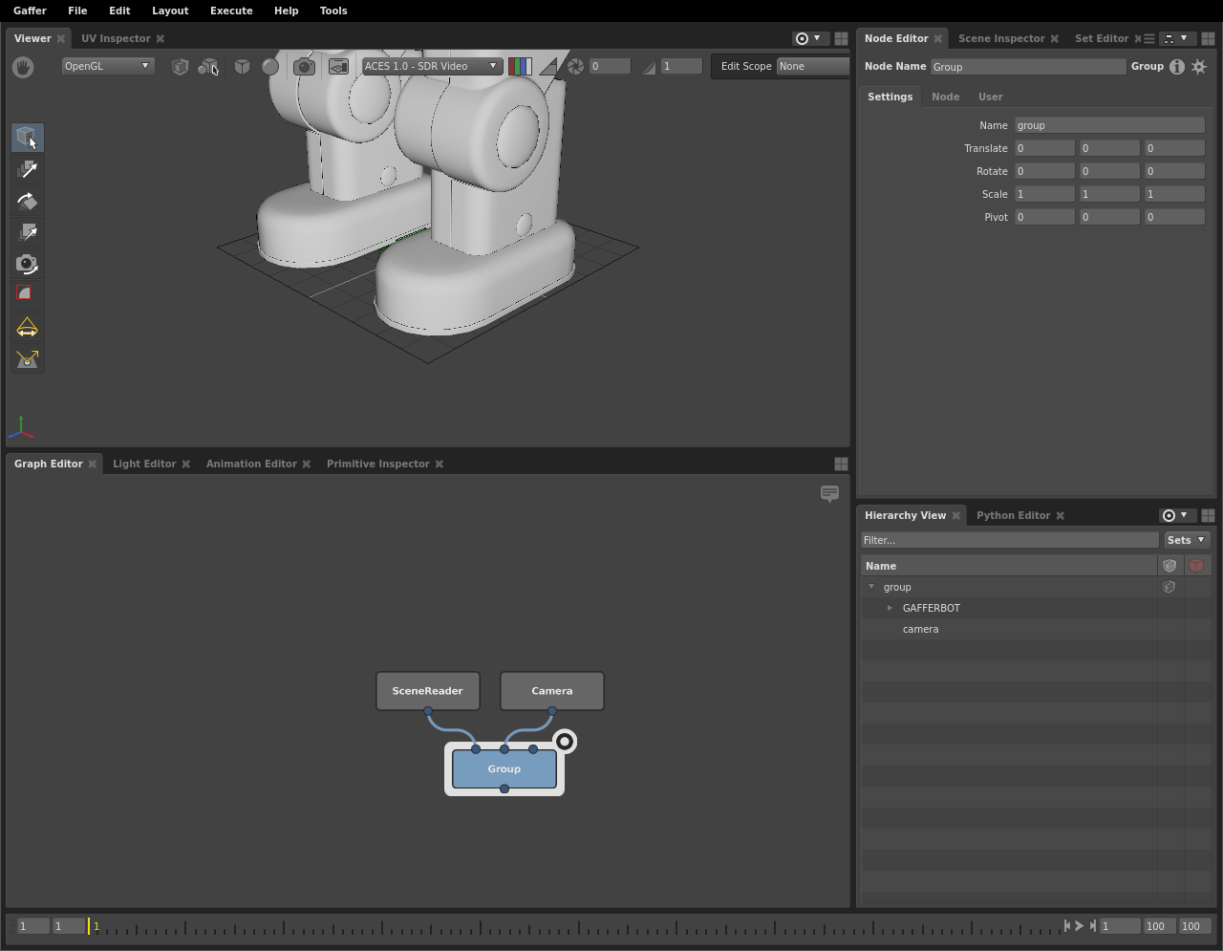Open the Sets button in Hierarchy View

click(1186, 540)
